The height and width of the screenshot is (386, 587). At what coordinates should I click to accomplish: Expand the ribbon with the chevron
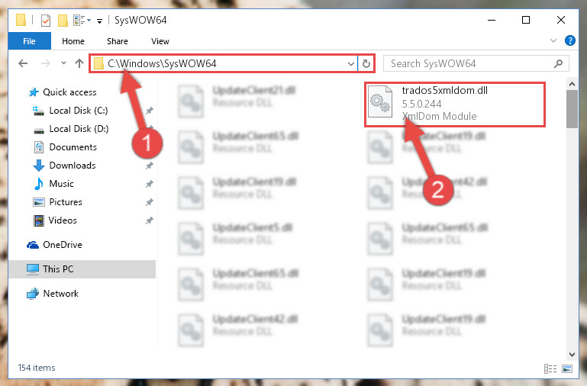[553, 40]
